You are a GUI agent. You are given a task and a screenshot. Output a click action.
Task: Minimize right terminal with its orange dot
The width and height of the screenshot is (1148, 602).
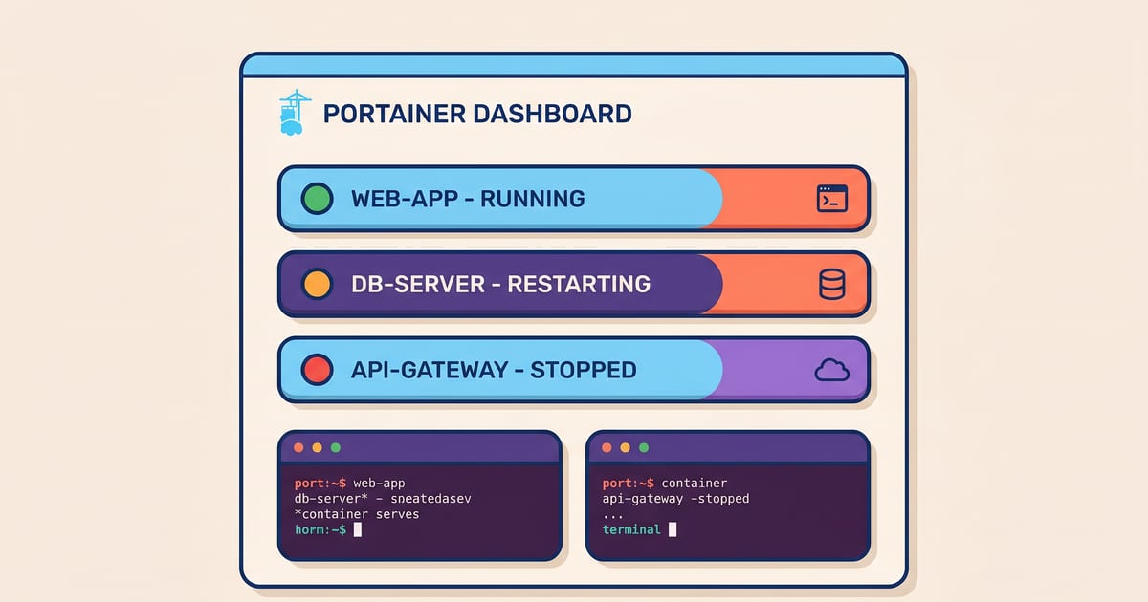click(625, 447)
